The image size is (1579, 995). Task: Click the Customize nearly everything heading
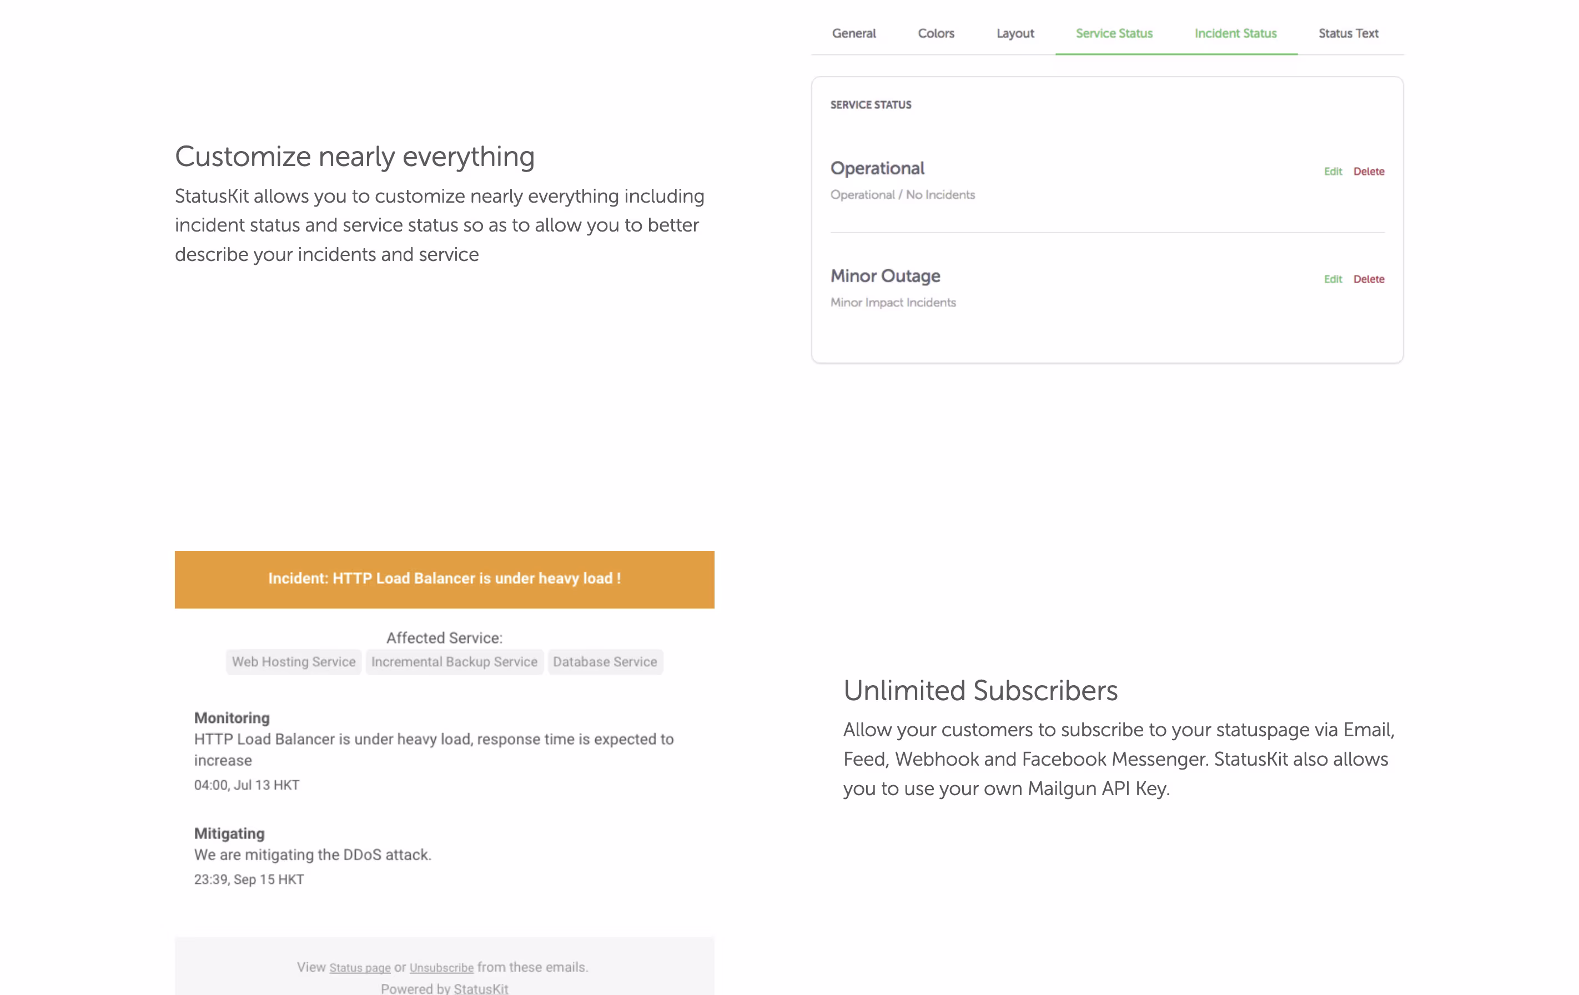click(354, 157)
